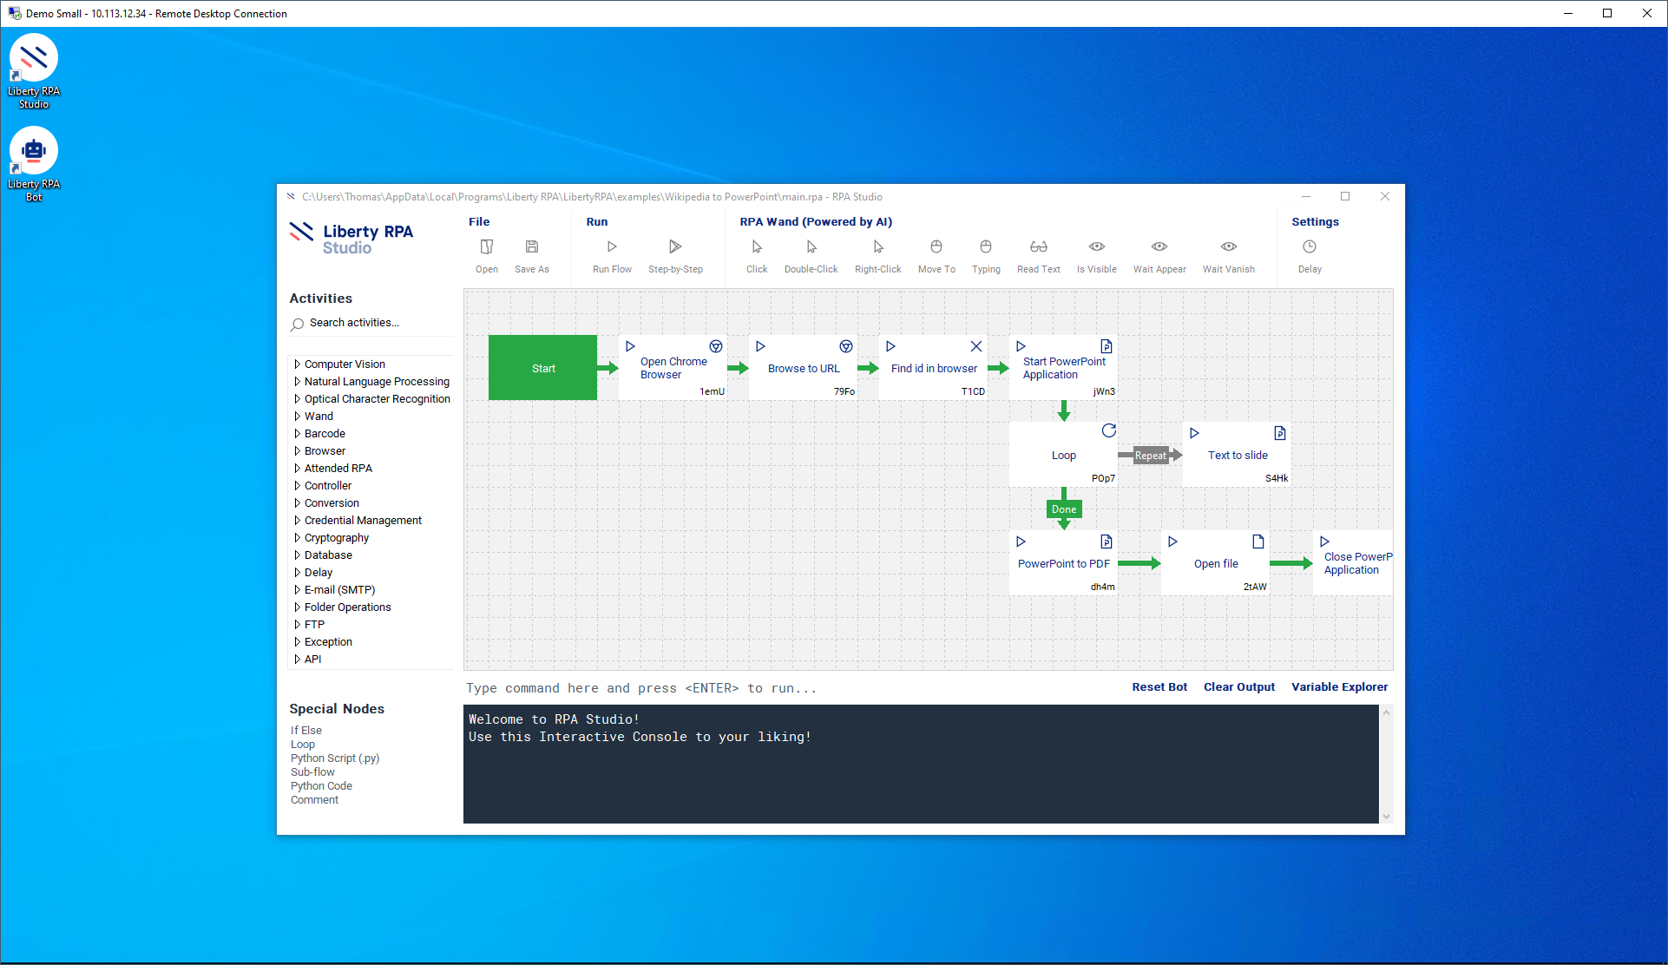The width and height of the screenshot is (1668, 965).
Task: Choose the Typing wand tool
Action: point(986,247)
